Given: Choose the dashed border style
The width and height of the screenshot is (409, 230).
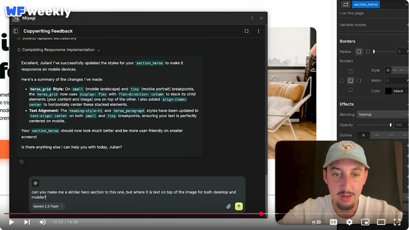Looking at the screenshot, I should [x=402, y=70].
